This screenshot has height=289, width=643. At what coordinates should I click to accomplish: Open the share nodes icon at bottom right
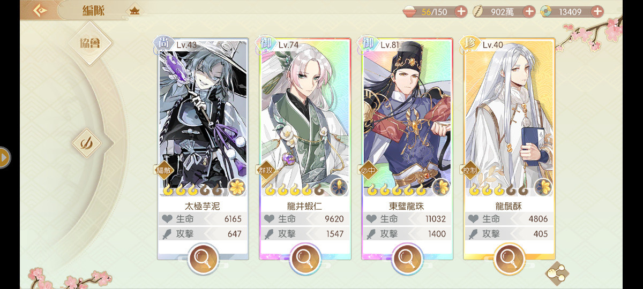point(556,272)
